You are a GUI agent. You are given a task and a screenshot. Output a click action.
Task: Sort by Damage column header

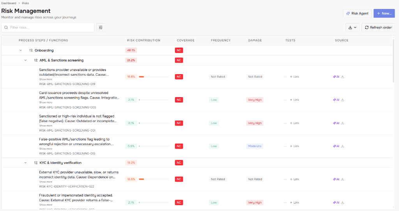coord(255,40)
